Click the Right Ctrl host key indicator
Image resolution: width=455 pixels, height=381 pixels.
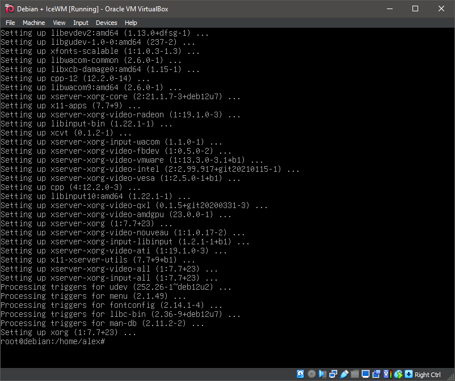[428, 374]
